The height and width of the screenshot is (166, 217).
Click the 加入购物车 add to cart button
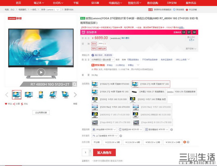point(105,153)
